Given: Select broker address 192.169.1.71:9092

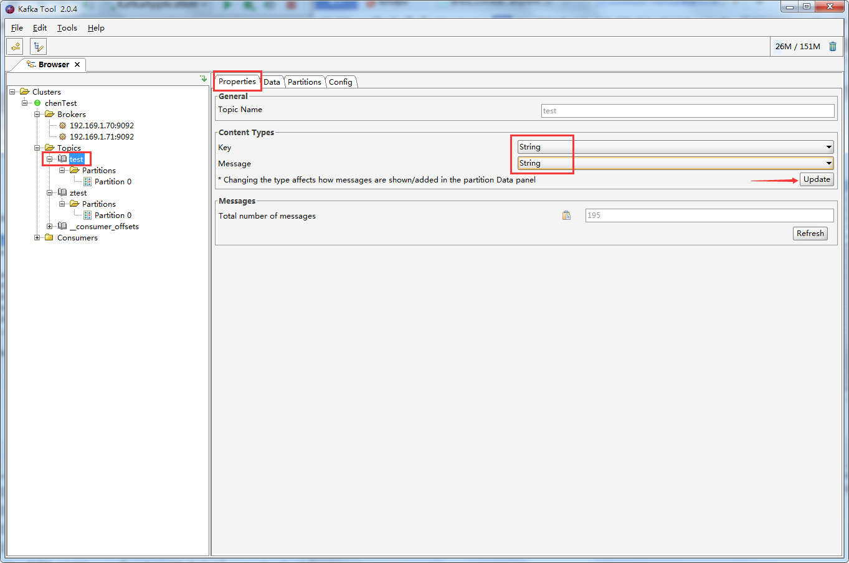Looking at the screenshot, I should [x=102, y=137].
